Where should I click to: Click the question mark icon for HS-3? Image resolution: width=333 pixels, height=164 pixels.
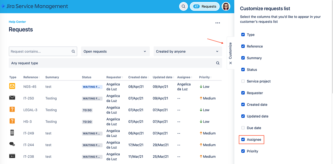[x=12, y=121]
